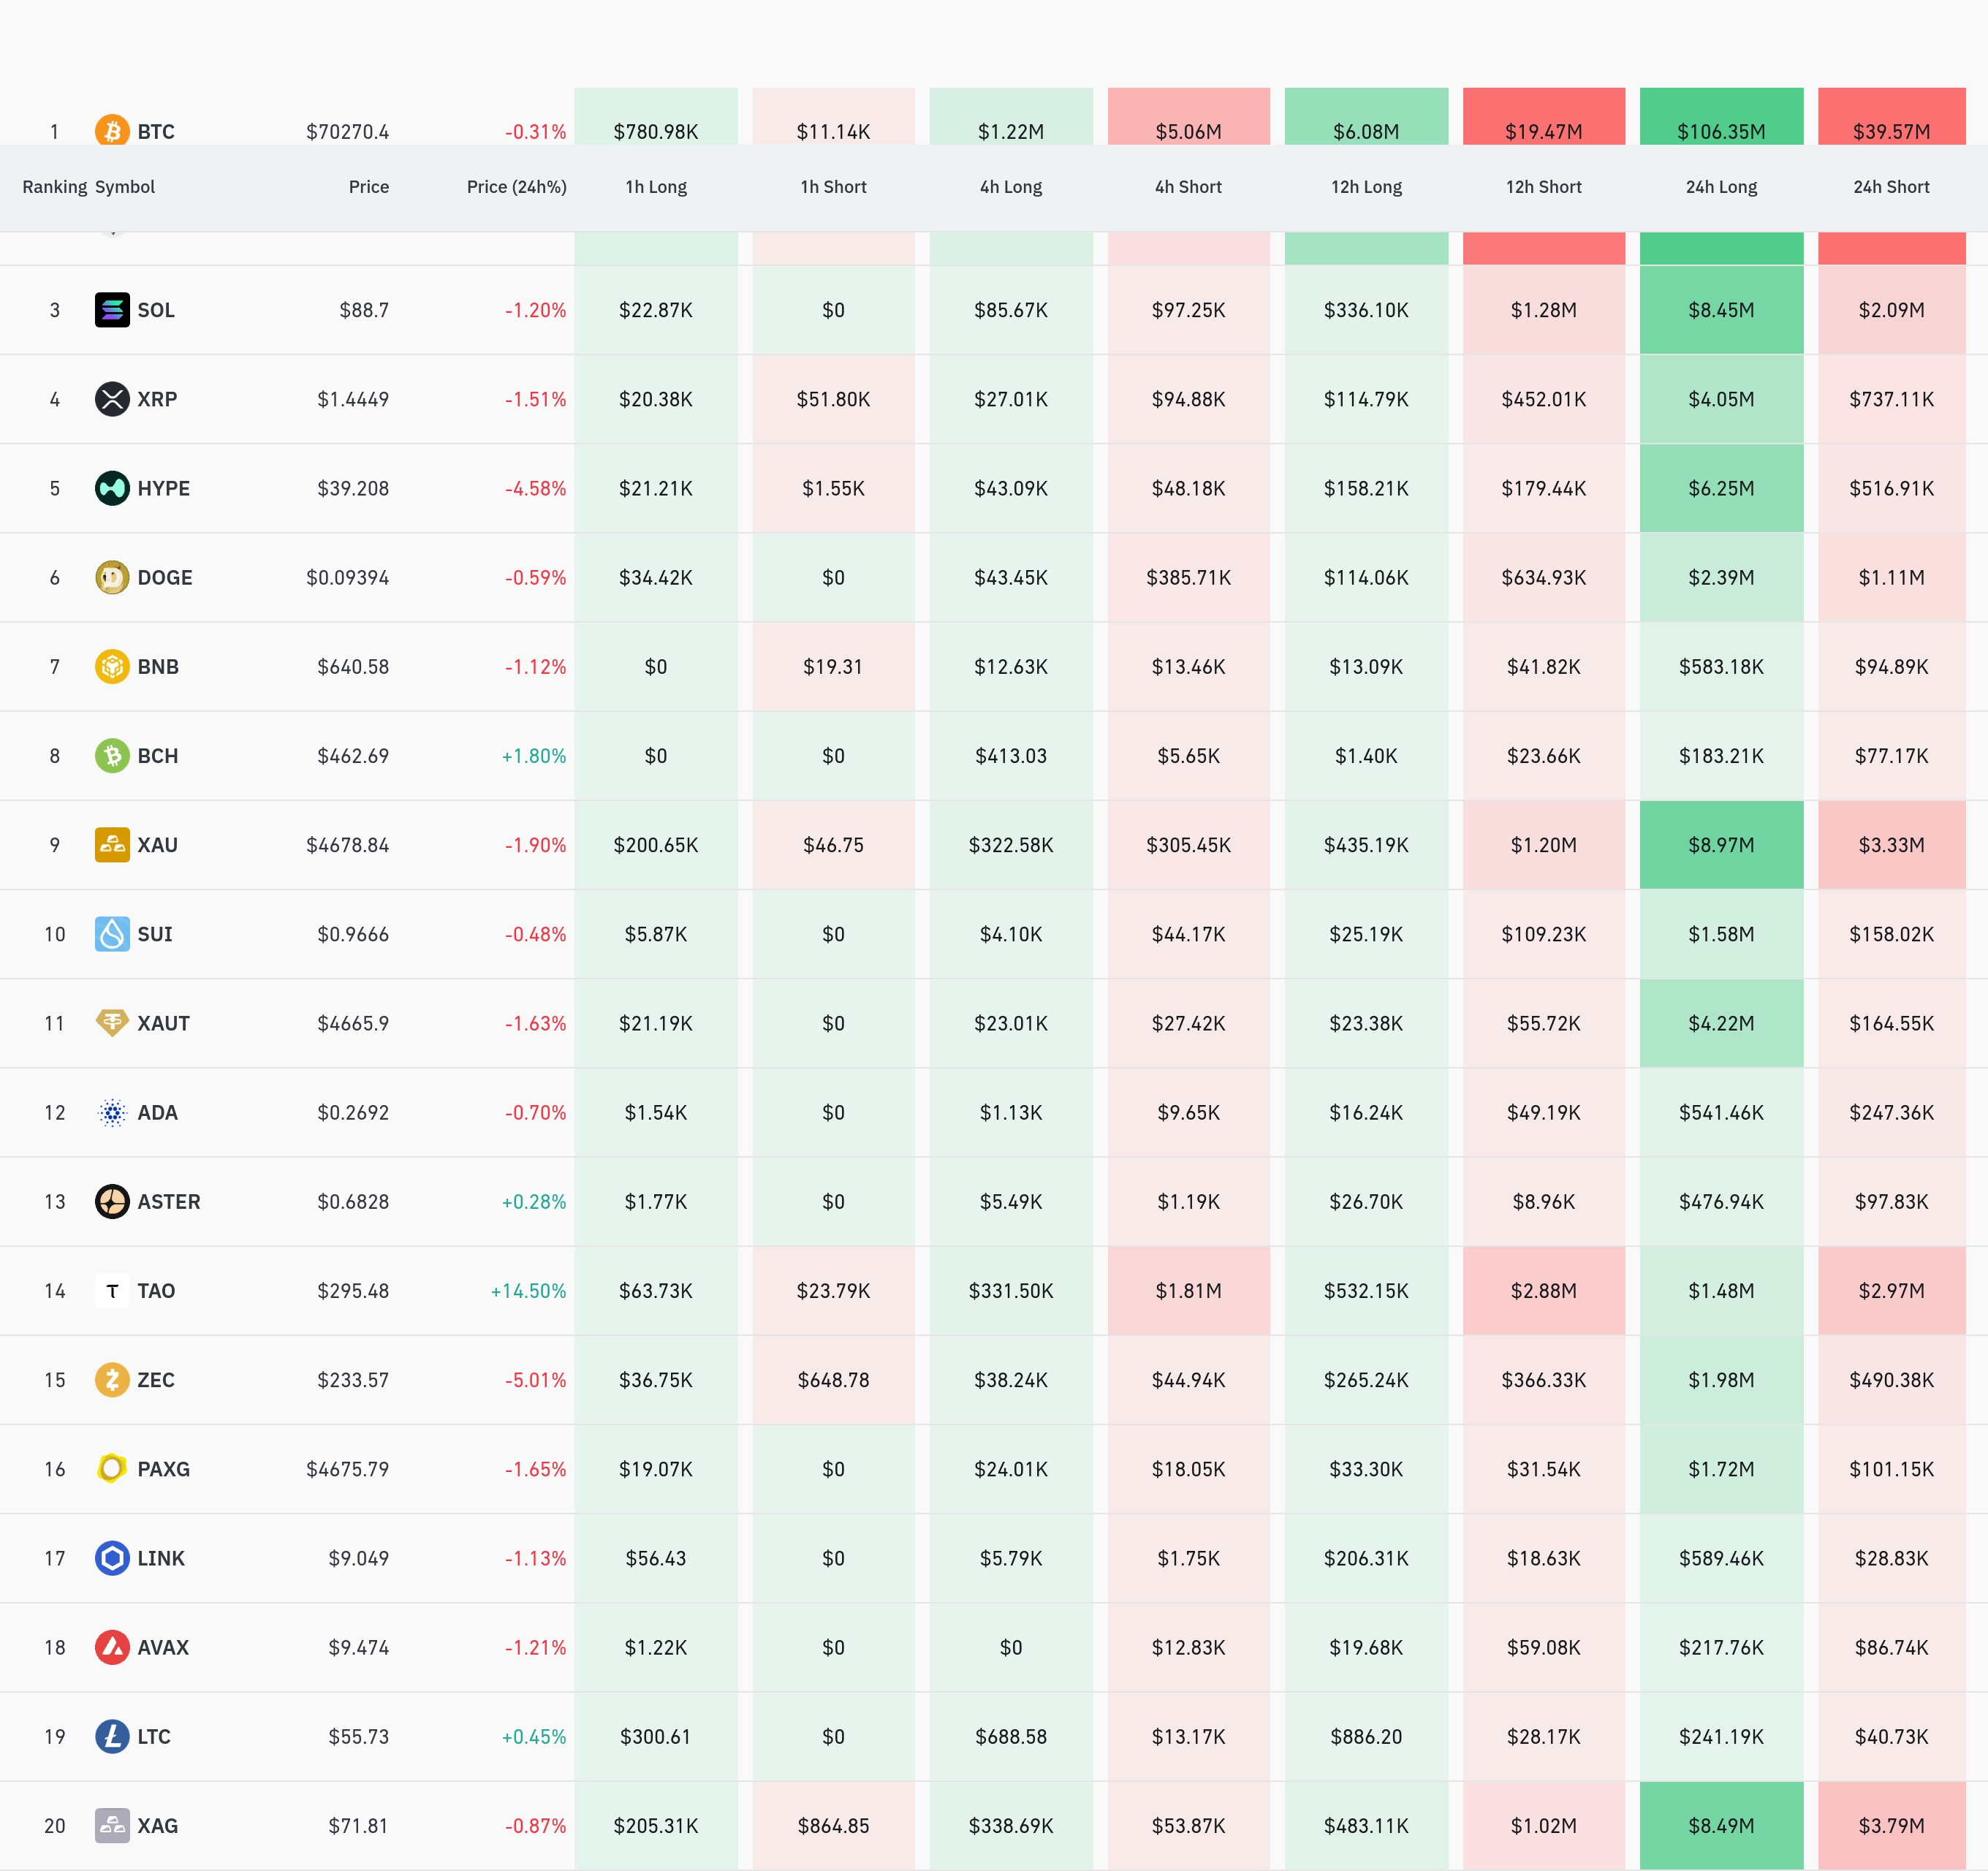Sort table by Ranking header
This screenshot has width=1988, height=1871.
tap(54, 187)
